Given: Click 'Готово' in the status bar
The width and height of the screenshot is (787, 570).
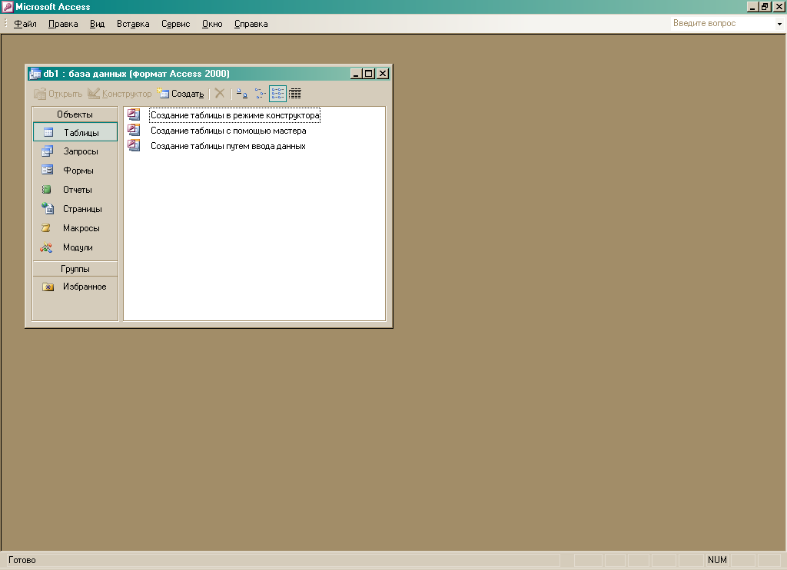Looking at the screenshot, I should 22,560.
